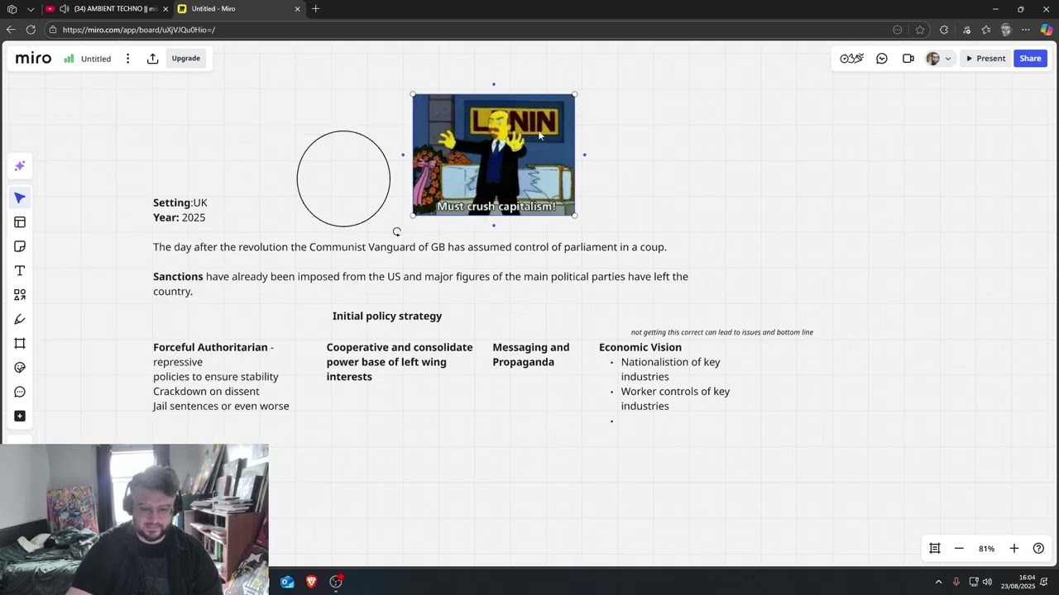Close the AMBIENT TECHNO tab
Screen dimensions: 1059x595
coord(165,9)
